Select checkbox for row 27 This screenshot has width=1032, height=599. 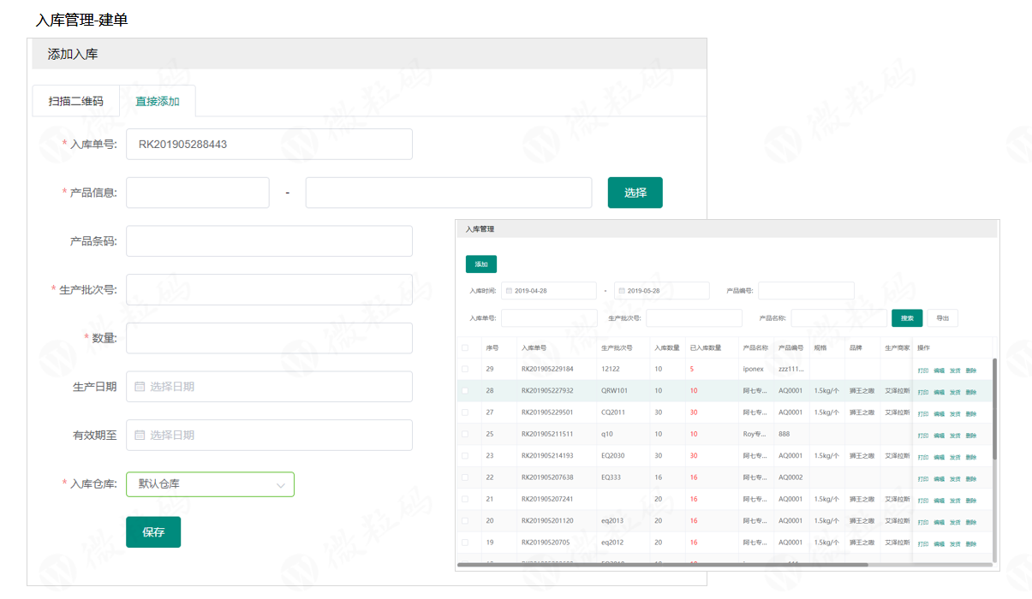[465, 412]
